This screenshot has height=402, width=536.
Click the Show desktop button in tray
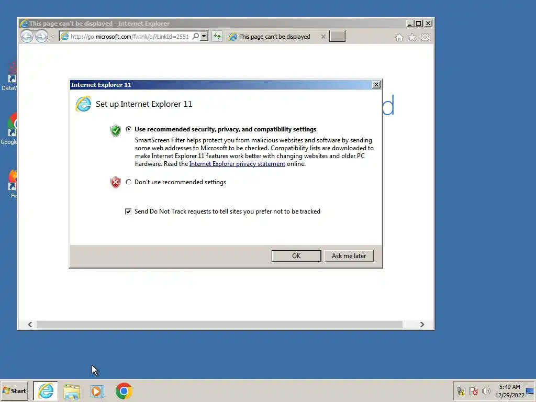[x=530, y=391]
